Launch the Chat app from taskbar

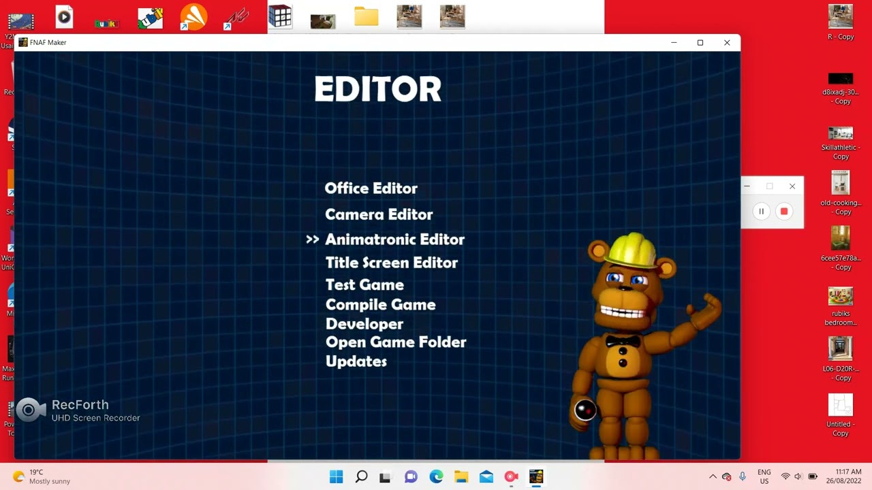411,477
